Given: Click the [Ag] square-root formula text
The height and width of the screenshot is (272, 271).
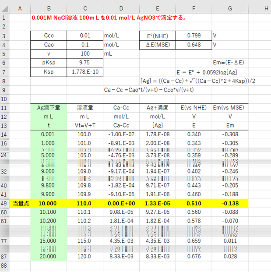Looking at the screenshot, I should (x=197, y=81).
